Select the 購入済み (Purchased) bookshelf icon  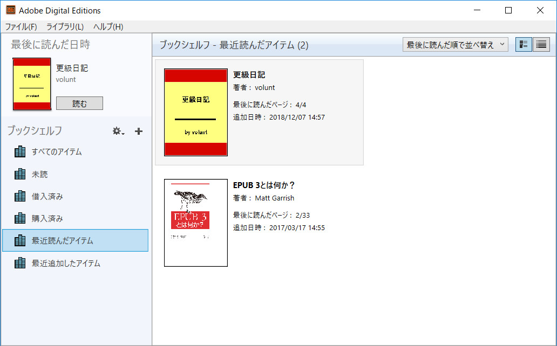pos(20,218)
